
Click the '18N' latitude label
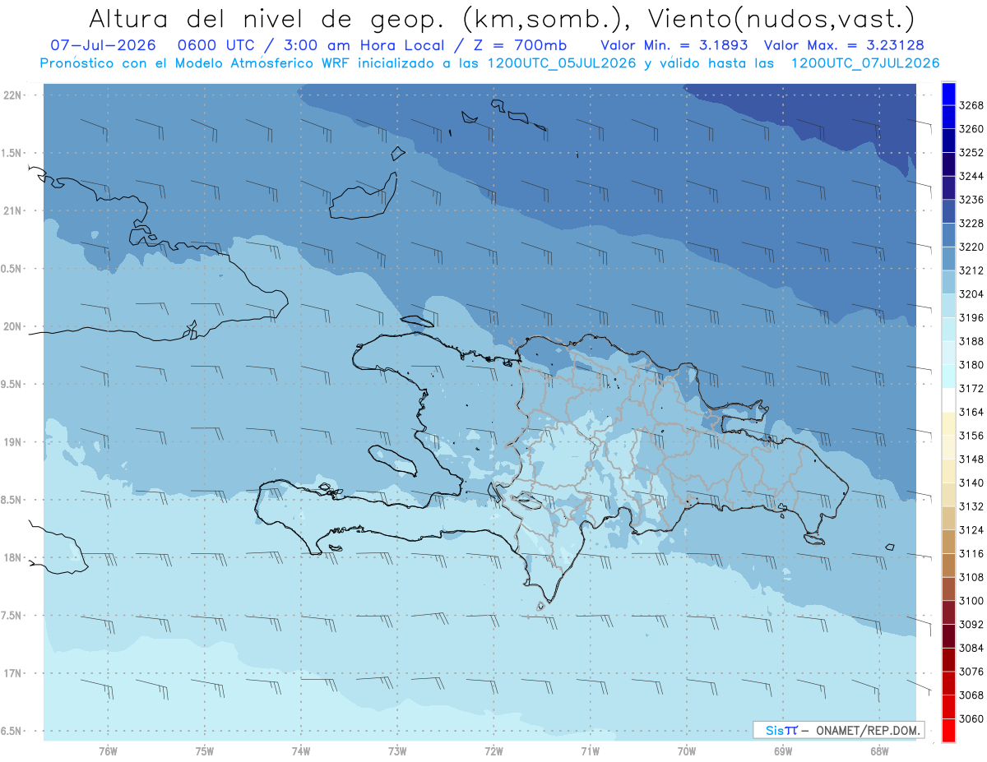pos(12,557)
